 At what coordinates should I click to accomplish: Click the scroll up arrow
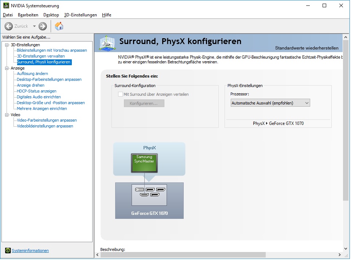[x=346, y=37]
